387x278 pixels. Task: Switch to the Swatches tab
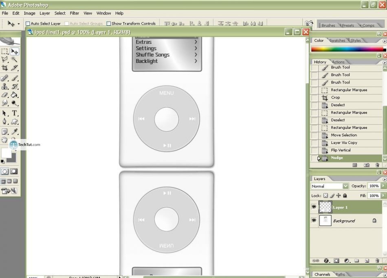(x=337, y=41)
